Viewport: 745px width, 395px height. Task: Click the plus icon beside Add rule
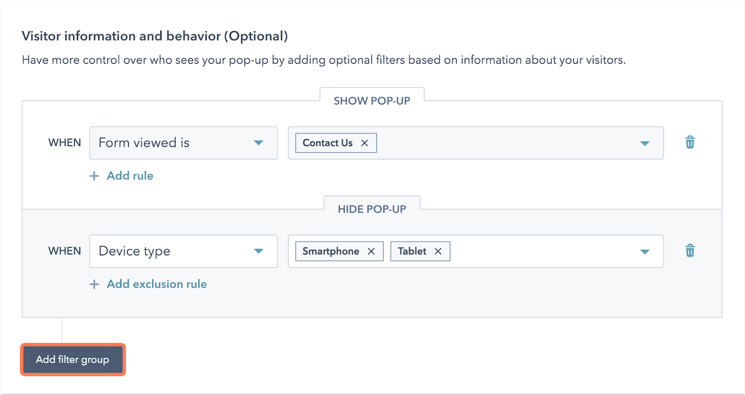click(95, 176)
